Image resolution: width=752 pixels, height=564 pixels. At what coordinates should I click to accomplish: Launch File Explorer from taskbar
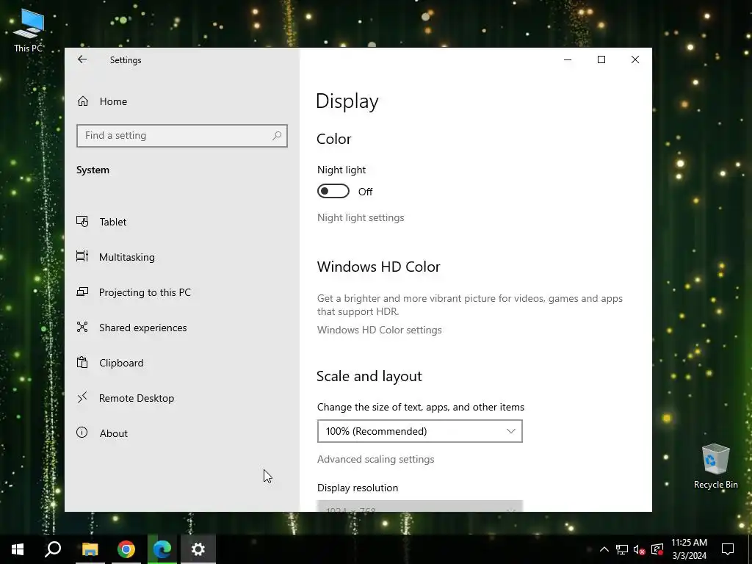point(90,549)
